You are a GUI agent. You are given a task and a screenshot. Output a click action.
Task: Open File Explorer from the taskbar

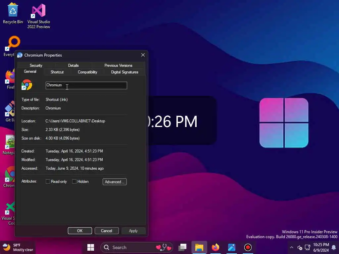199,247
